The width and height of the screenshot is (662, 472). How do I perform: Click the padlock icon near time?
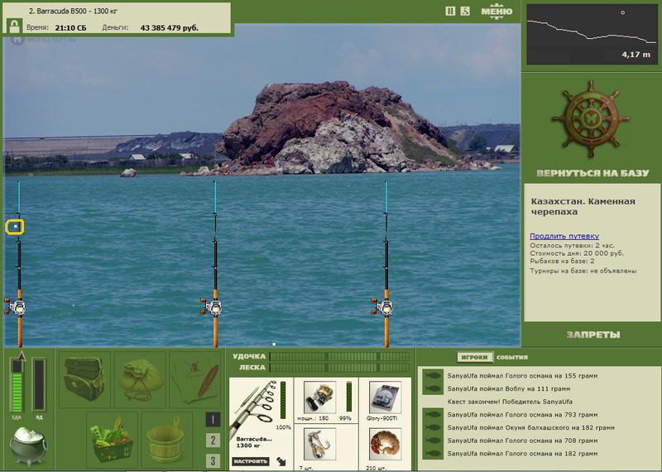(x=14, y=26)
